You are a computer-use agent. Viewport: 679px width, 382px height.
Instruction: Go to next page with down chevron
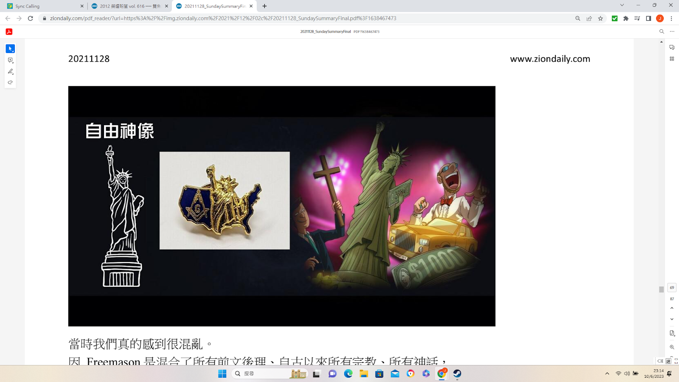tap(672, 319)
